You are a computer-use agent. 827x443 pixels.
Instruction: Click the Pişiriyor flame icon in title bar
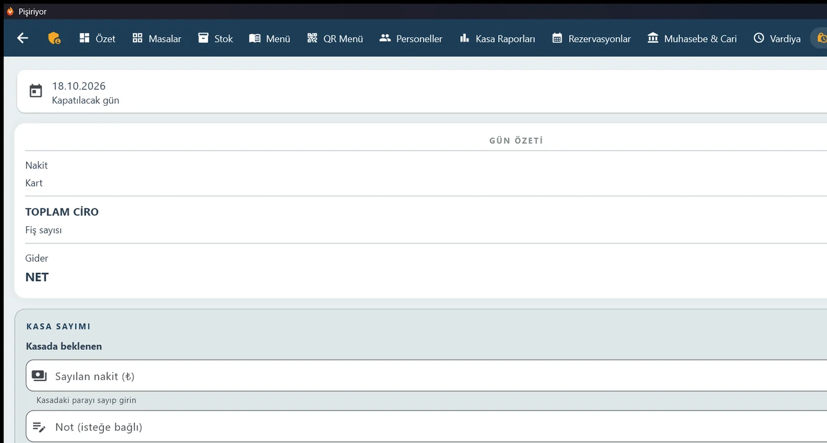point(10,11)
